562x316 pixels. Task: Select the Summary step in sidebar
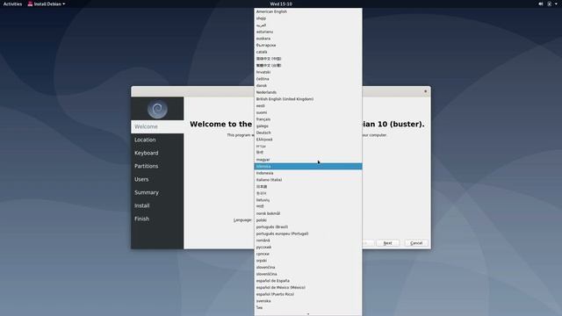click(157, 192)
